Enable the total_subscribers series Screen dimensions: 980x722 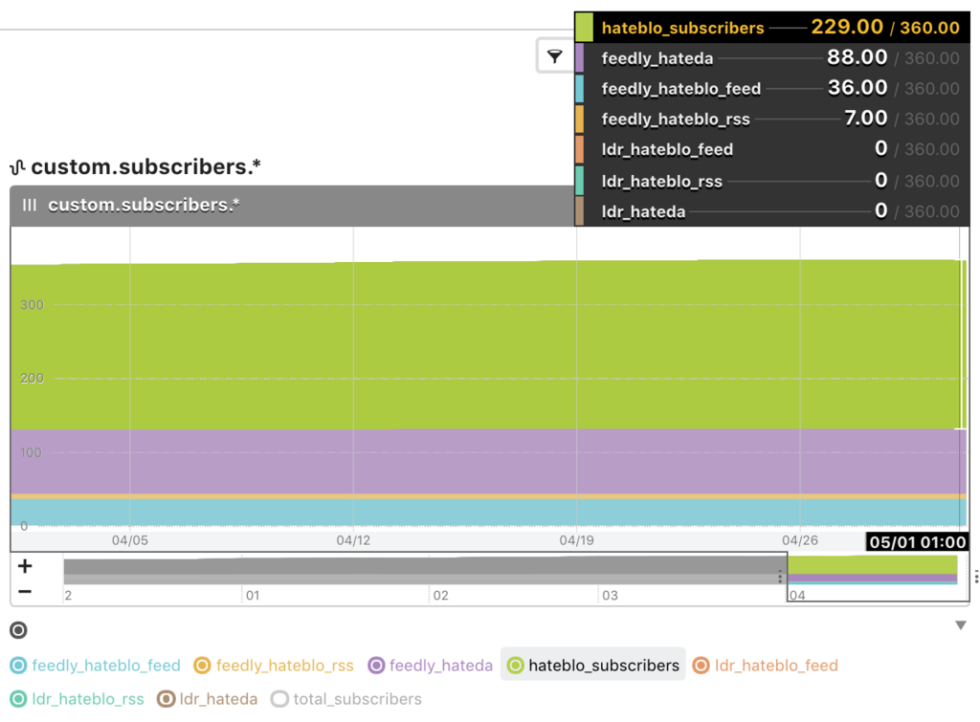pyautogui.click(x=346, y=699)
